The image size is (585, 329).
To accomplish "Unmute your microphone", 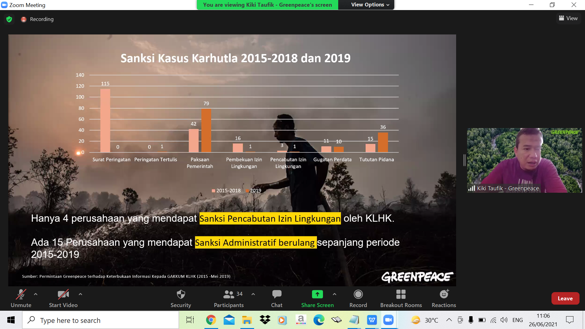I will (x=21, y=298).
